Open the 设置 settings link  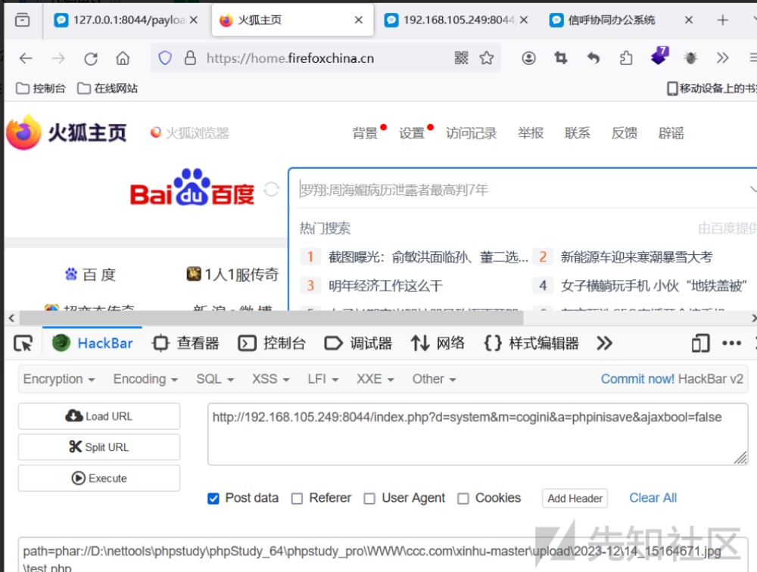point(411,133)
